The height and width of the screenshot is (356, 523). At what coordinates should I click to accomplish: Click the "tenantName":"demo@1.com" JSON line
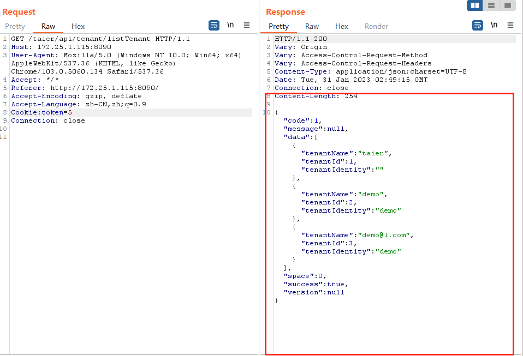click(x=357, y=235)
